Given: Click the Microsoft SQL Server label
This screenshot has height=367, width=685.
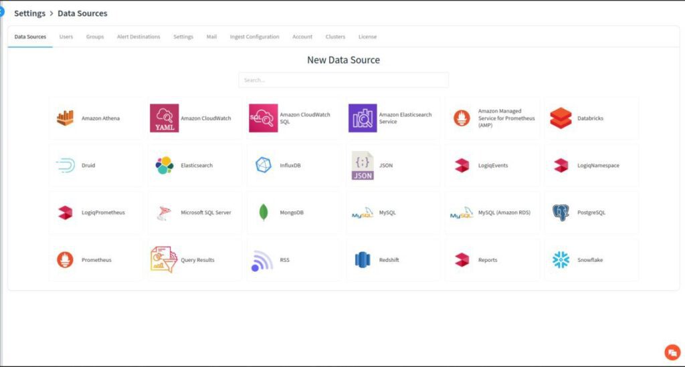Looking at the screenshot, I should pyautogui.click(x=206, y=213).
